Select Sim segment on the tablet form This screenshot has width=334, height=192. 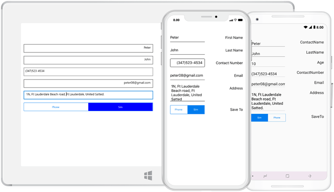click(x=120, y=107)
